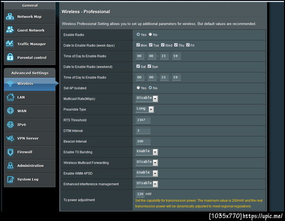This screenshot has height=221, width=285.
Task: Click the VPN Server arrows icon
Action: click(x=10, y=138)
